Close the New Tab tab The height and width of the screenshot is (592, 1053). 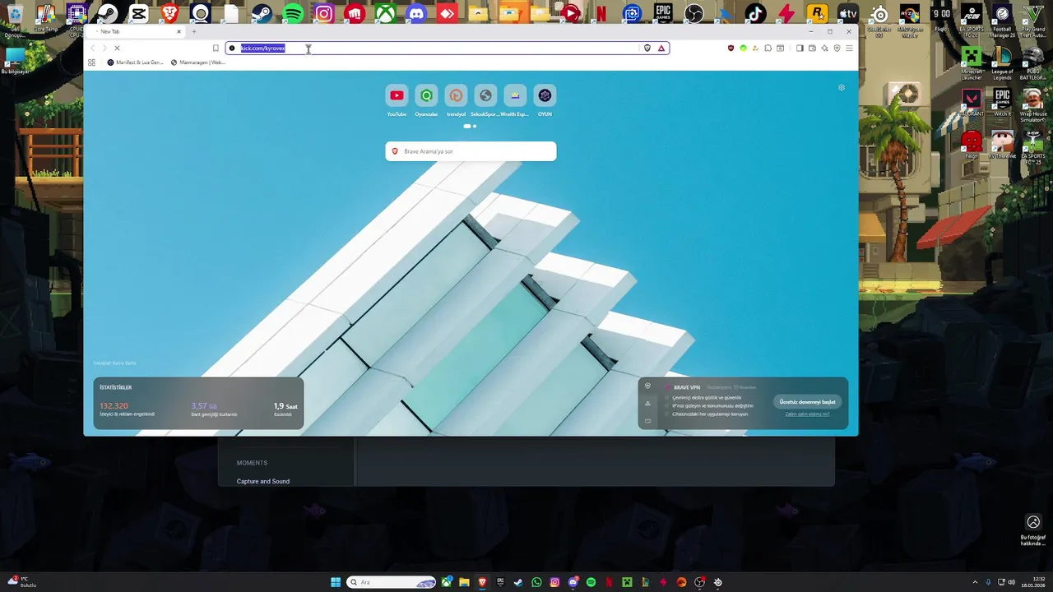click(179, 31)
